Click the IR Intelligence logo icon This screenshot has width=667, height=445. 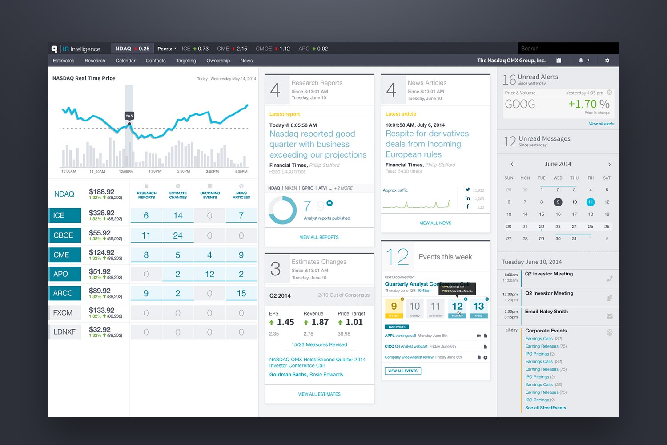54,49
